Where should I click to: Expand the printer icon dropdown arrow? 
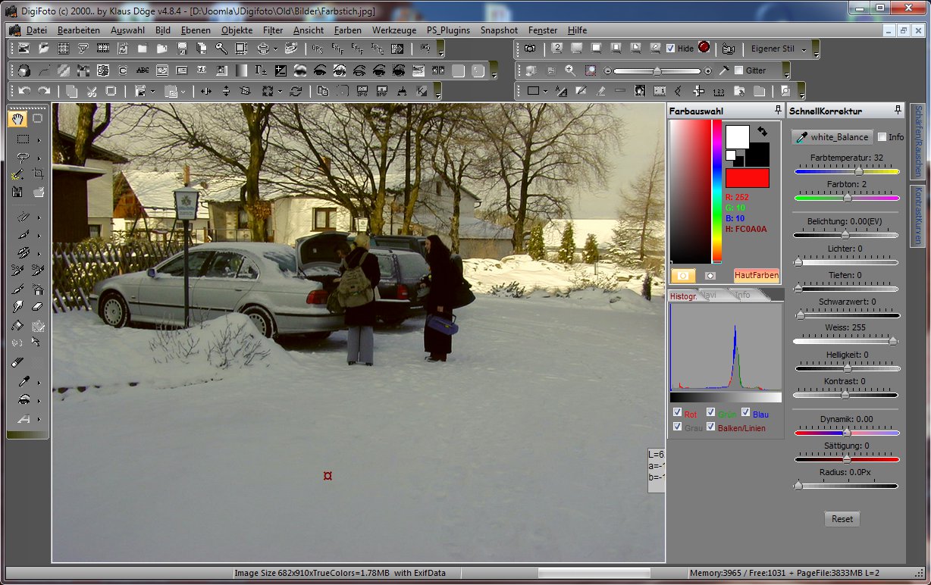click(274, 48)
